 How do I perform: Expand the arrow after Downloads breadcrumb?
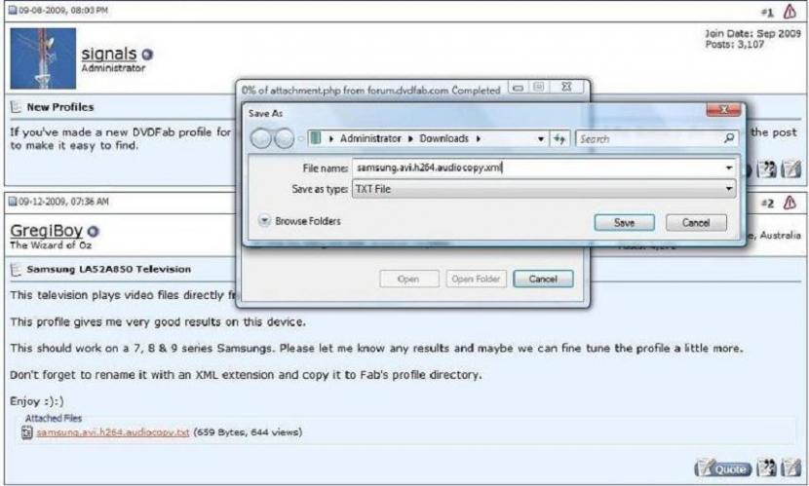pos(479,138)
